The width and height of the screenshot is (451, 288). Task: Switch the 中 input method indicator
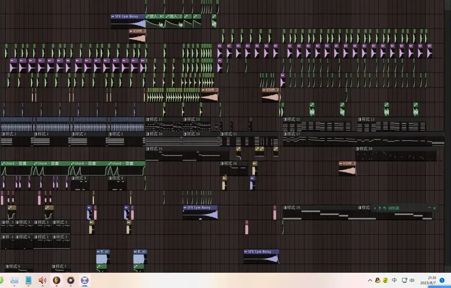click(x=394, y=280)
